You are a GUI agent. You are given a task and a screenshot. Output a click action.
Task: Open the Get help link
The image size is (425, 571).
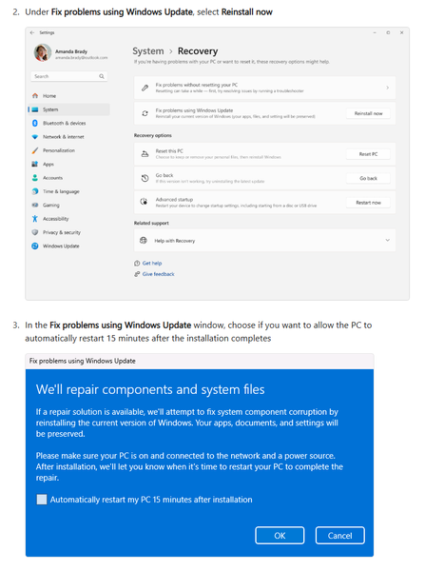click(152, 263)
